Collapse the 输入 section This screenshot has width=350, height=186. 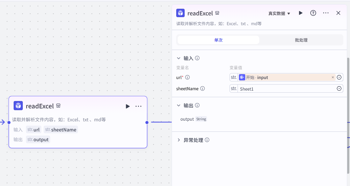pyautogui.click(x=179, y=58)
